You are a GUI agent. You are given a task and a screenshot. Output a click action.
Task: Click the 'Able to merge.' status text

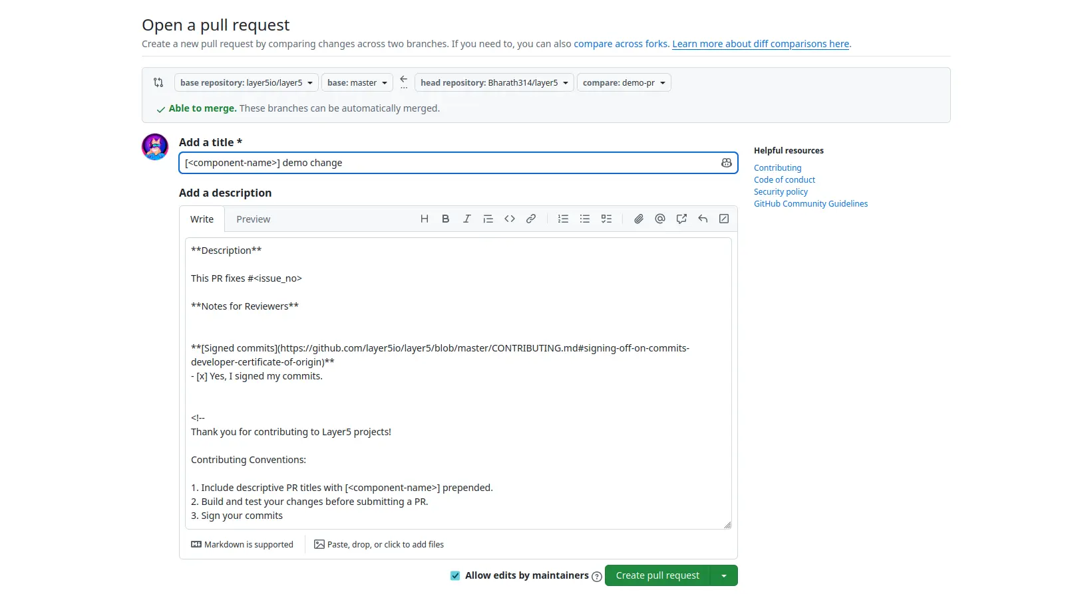click(x=202, y=108)
